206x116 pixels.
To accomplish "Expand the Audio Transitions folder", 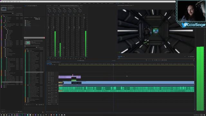I will (x=24, y=24).
